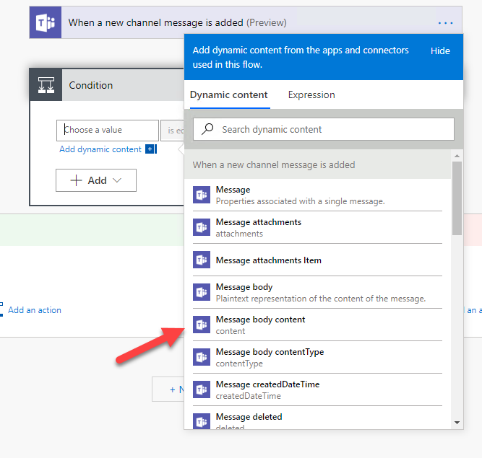Click the Add an action link
482x458 pixels.
[35, 310]
